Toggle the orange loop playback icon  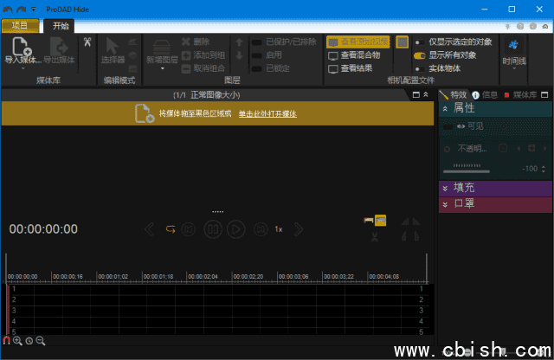[x=171, y=229]
